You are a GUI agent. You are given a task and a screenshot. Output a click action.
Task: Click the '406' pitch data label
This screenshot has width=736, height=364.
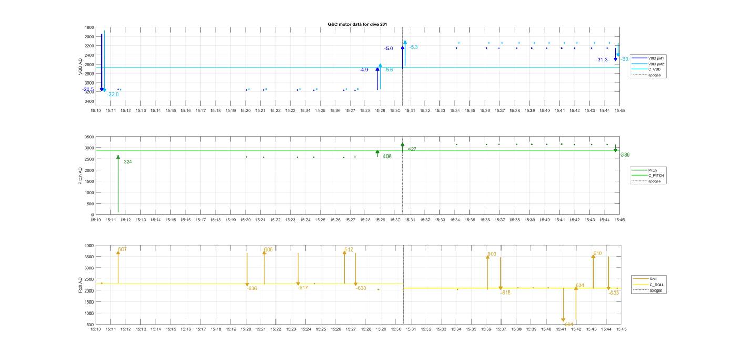[x=387, y=157]
